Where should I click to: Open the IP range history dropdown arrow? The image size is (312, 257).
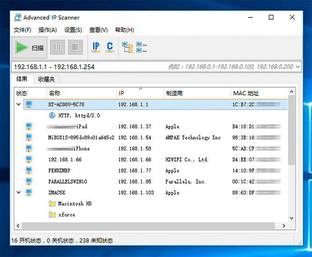coord(298,67)
